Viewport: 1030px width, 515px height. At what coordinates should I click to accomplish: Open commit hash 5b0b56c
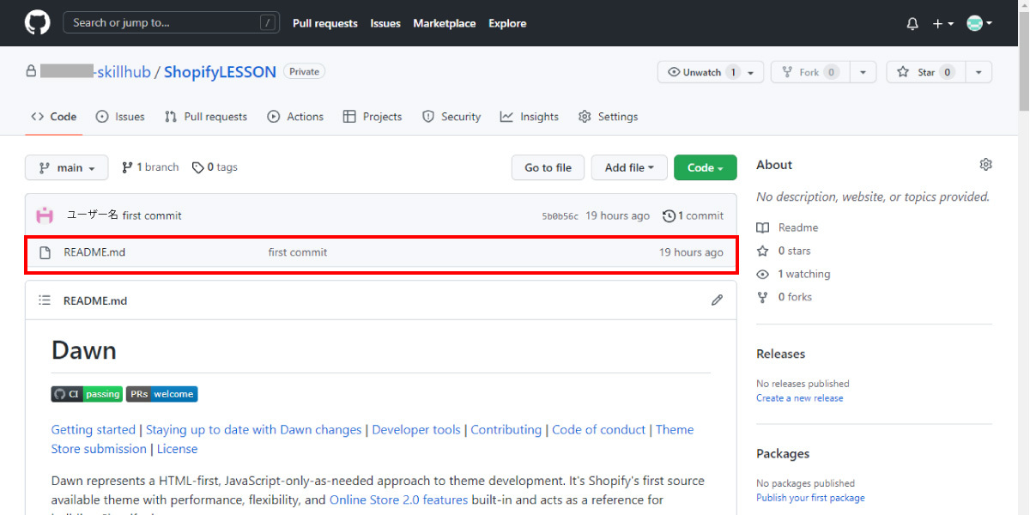tap(560, 216)
